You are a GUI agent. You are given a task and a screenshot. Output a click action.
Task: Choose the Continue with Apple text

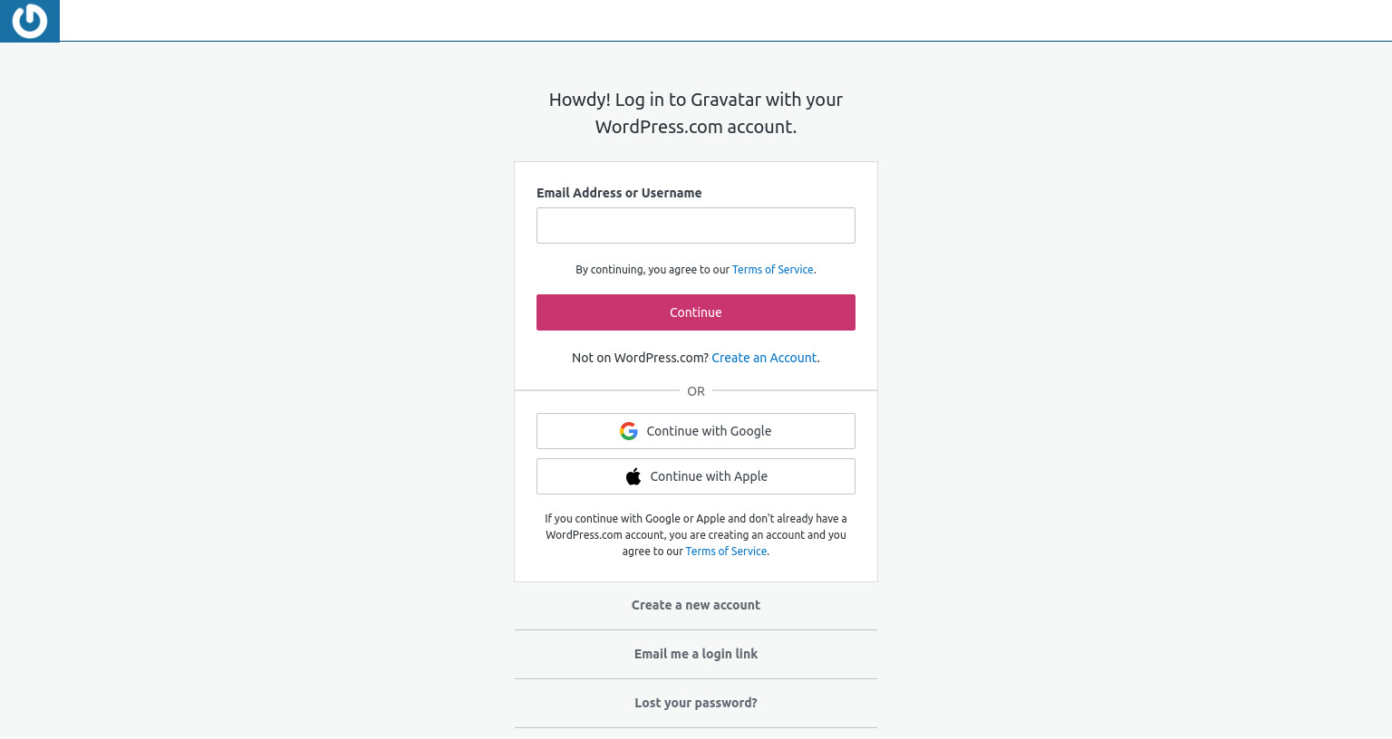709,476
